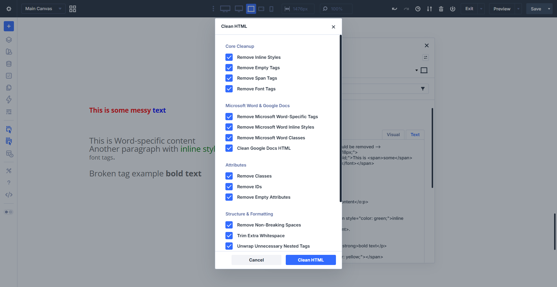Open the grid view icon beside Main Canvas
This screenshot has width=557, height=287.
(x=73, y=9)
